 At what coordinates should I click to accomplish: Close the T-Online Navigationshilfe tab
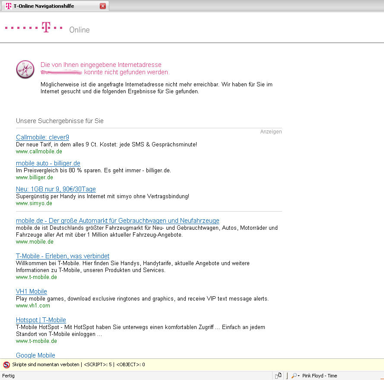(103, 6)
